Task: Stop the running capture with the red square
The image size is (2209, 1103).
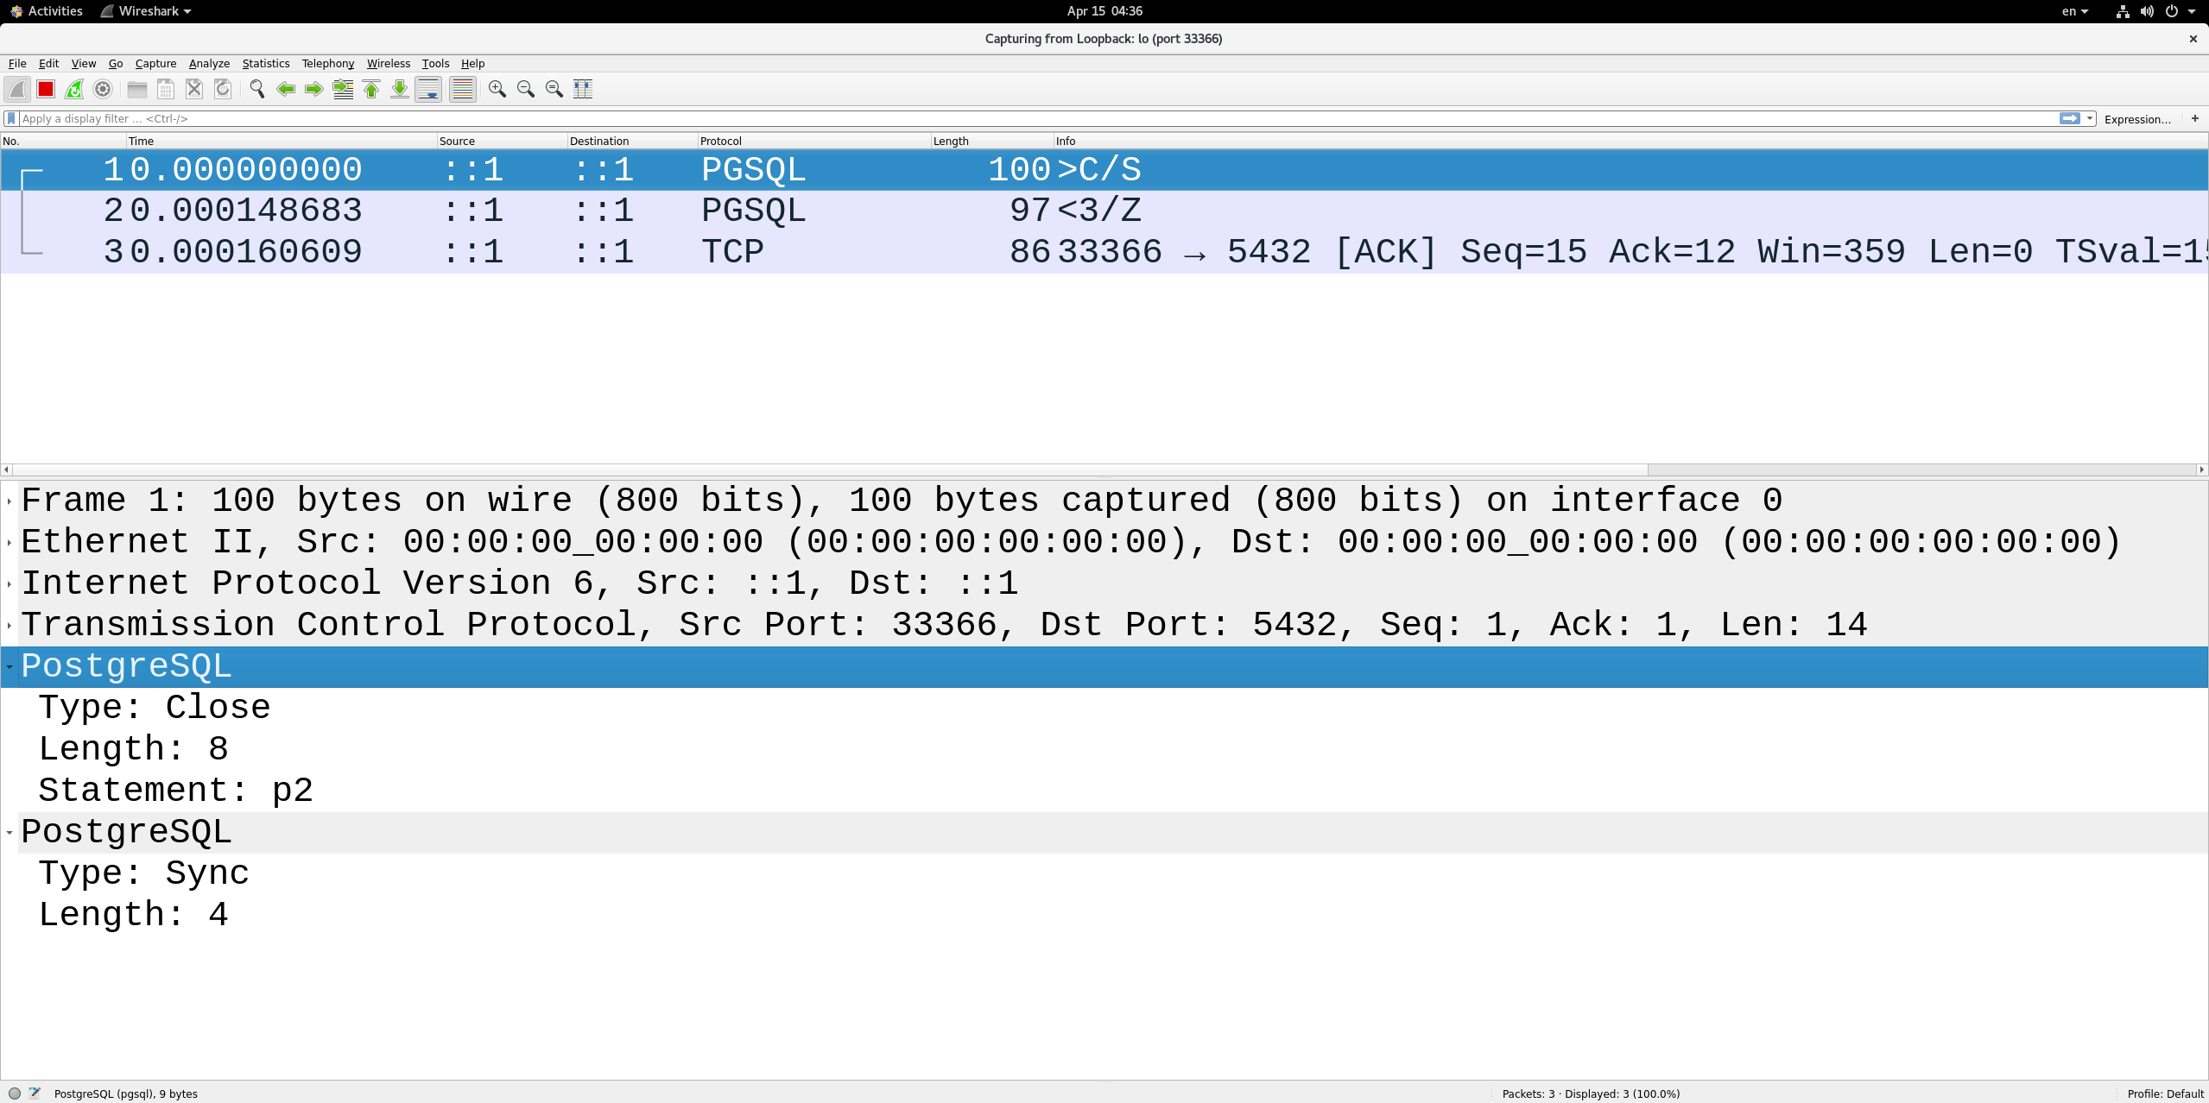Action: tap(46, 89)
